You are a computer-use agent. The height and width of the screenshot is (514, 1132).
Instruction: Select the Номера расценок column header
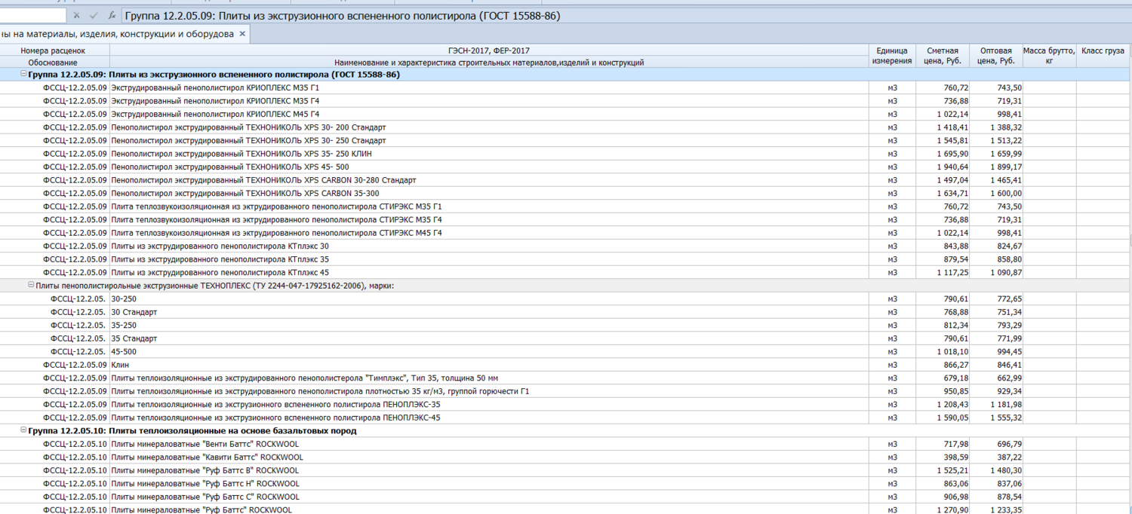point(53,50)
